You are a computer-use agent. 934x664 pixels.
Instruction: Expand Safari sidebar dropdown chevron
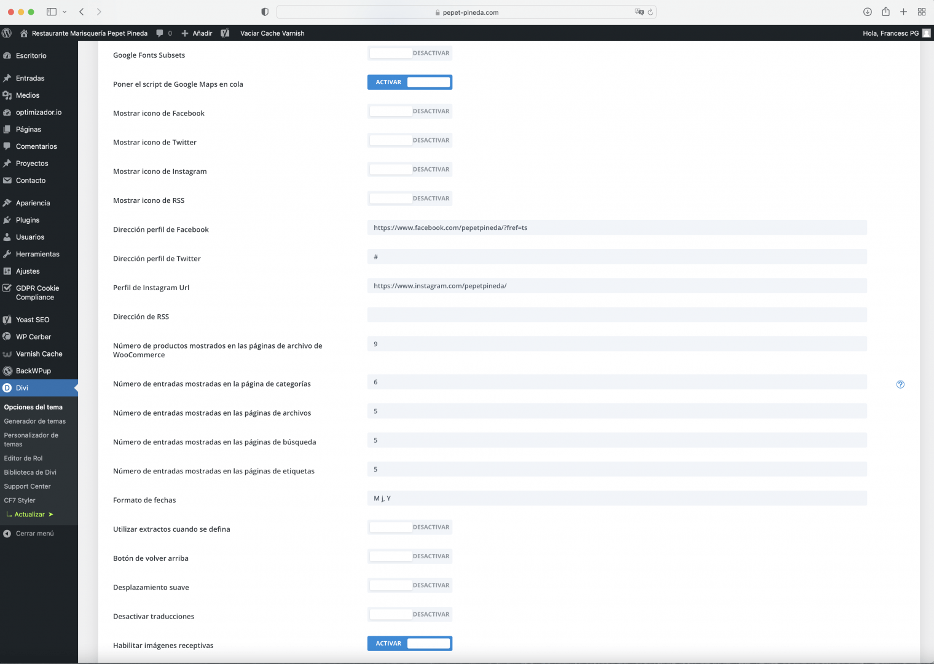tap(65, 12)
